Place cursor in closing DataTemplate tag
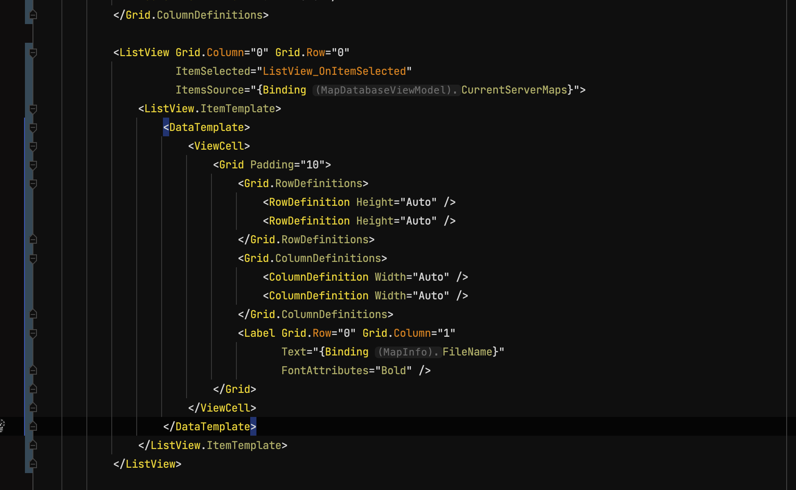The image size is (796, 490). (x=210, y=427)
